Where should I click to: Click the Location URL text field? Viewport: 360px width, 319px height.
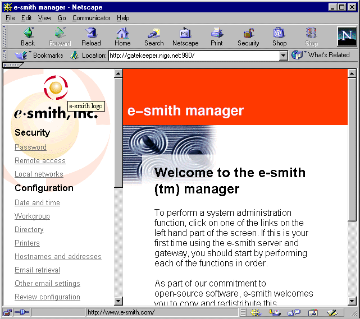(x=194, y=56)
